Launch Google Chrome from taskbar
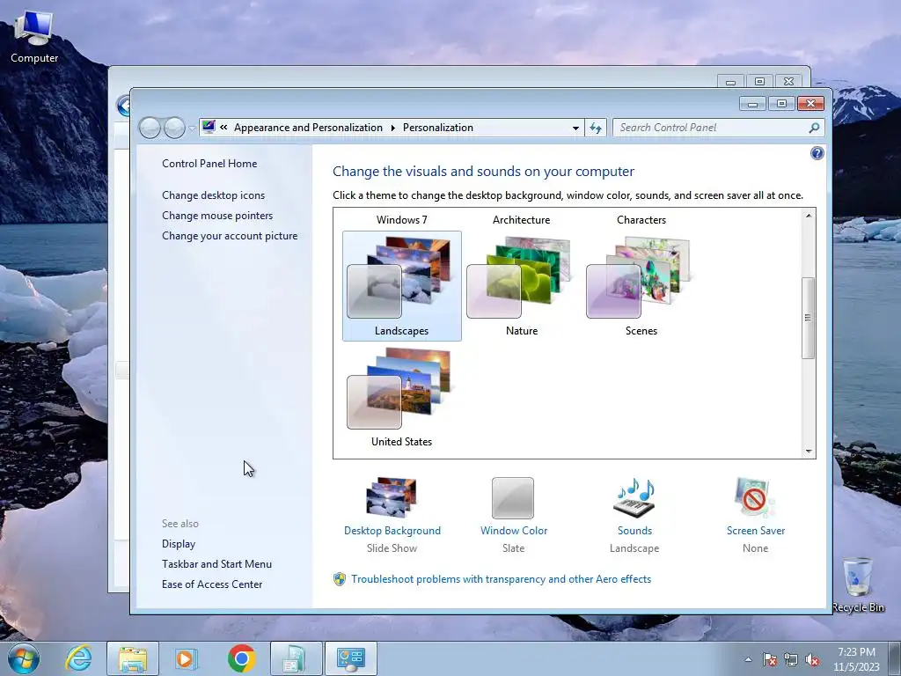Image resolution: width=901 pixels, height=676 pixels. pyautogui.click(x=241, y=658)
